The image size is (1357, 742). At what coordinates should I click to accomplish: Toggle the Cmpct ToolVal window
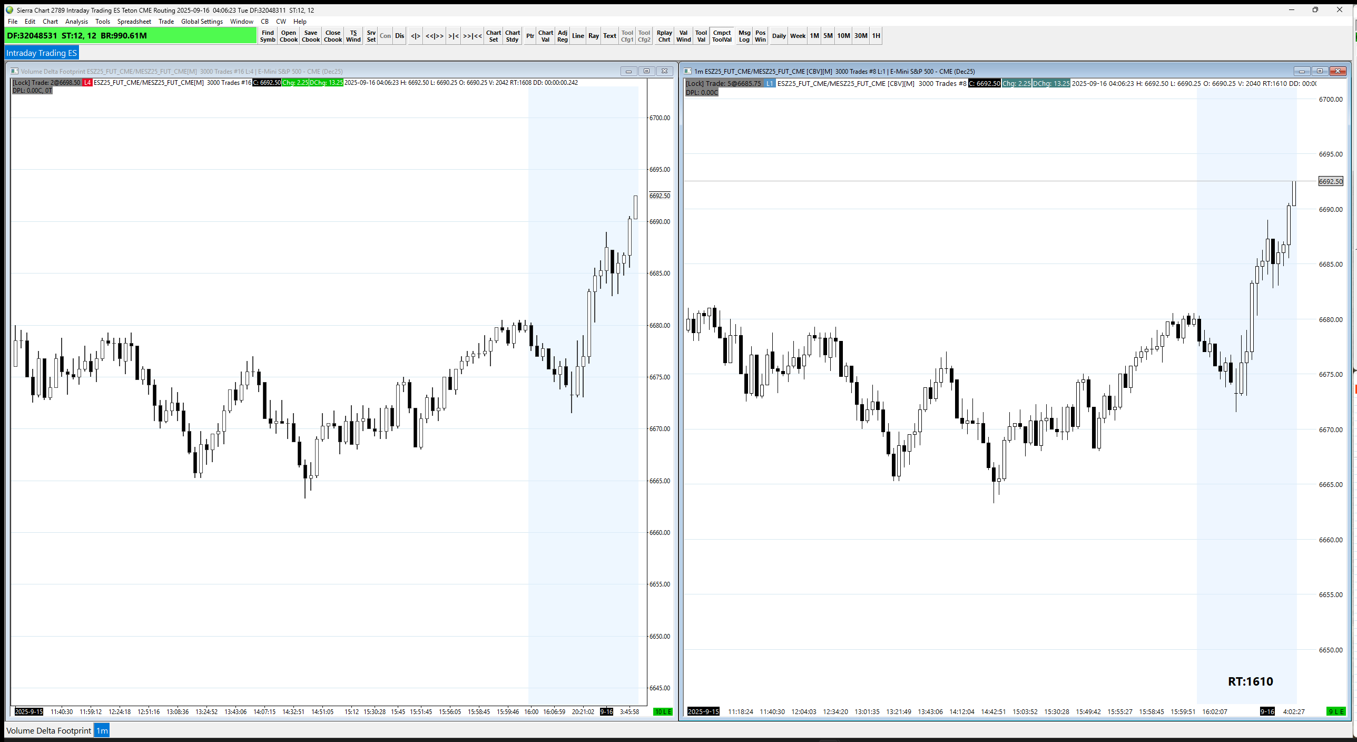coord(722,36)
